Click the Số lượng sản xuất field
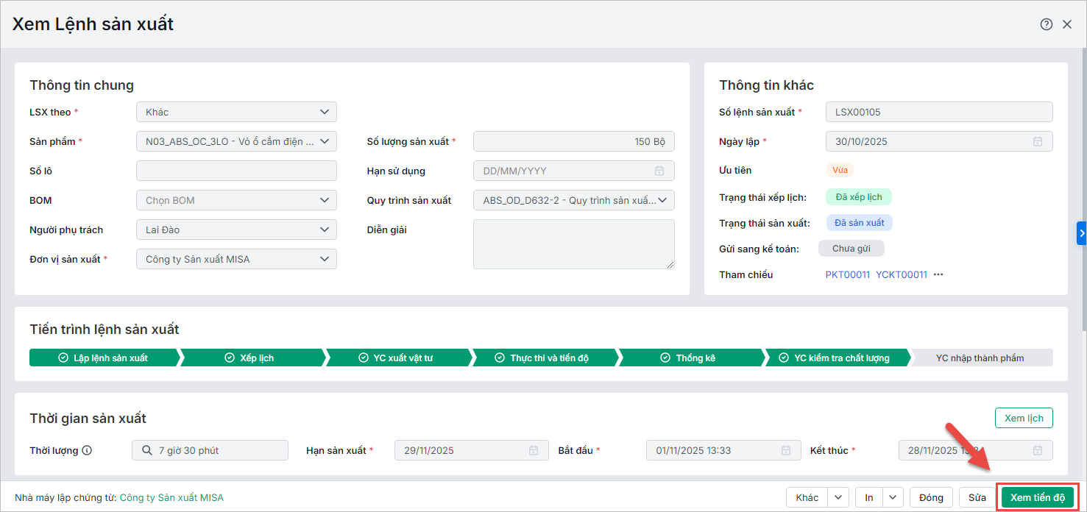The height and width of the screenshot is (512, 1087). 574,141
